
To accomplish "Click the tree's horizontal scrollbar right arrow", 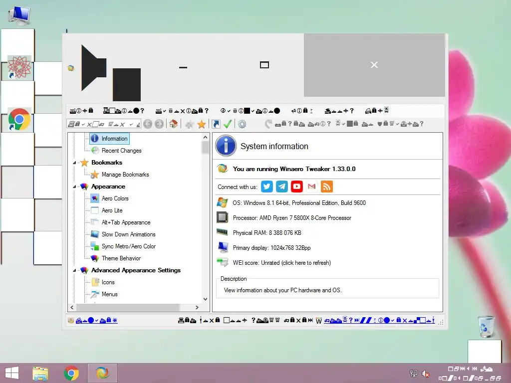I will tap(197, 307).
